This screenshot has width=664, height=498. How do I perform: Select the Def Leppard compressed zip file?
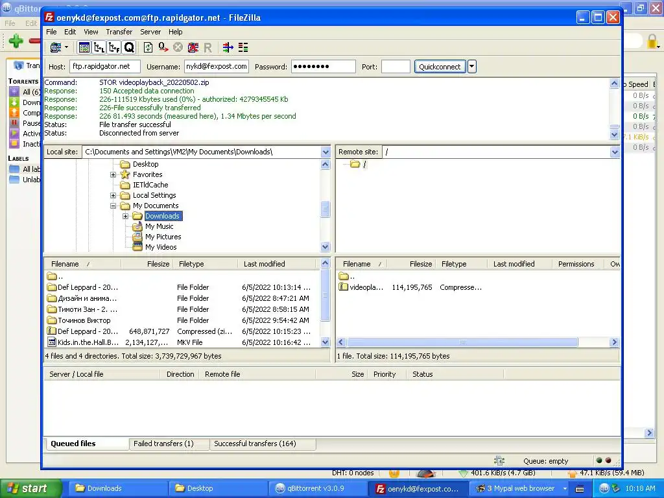pyautogui.click(x=179, y=331)
